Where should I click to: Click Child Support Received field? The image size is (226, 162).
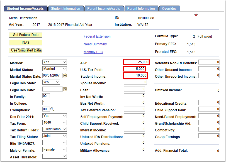click(x=134, y=122)
